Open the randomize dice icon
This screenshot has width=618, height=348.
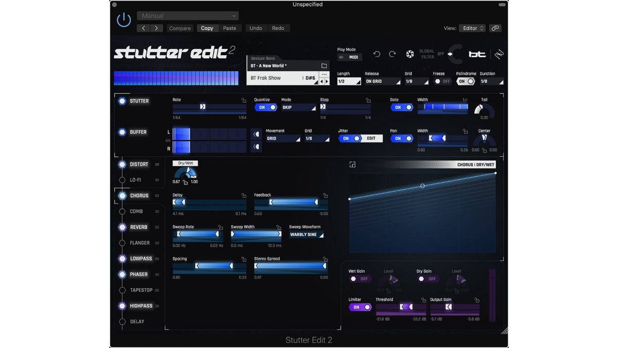(410, 54)
